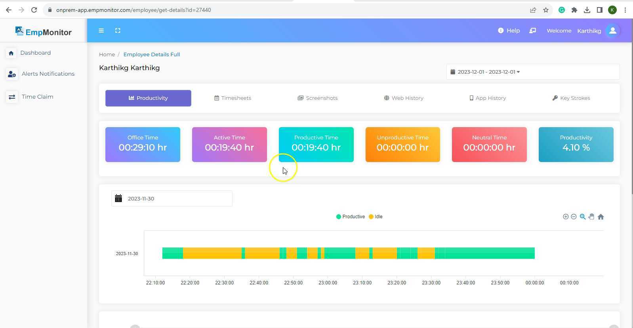Click the Help button in header
This screenshot has width=633, height=328.
tap(509, 31)
